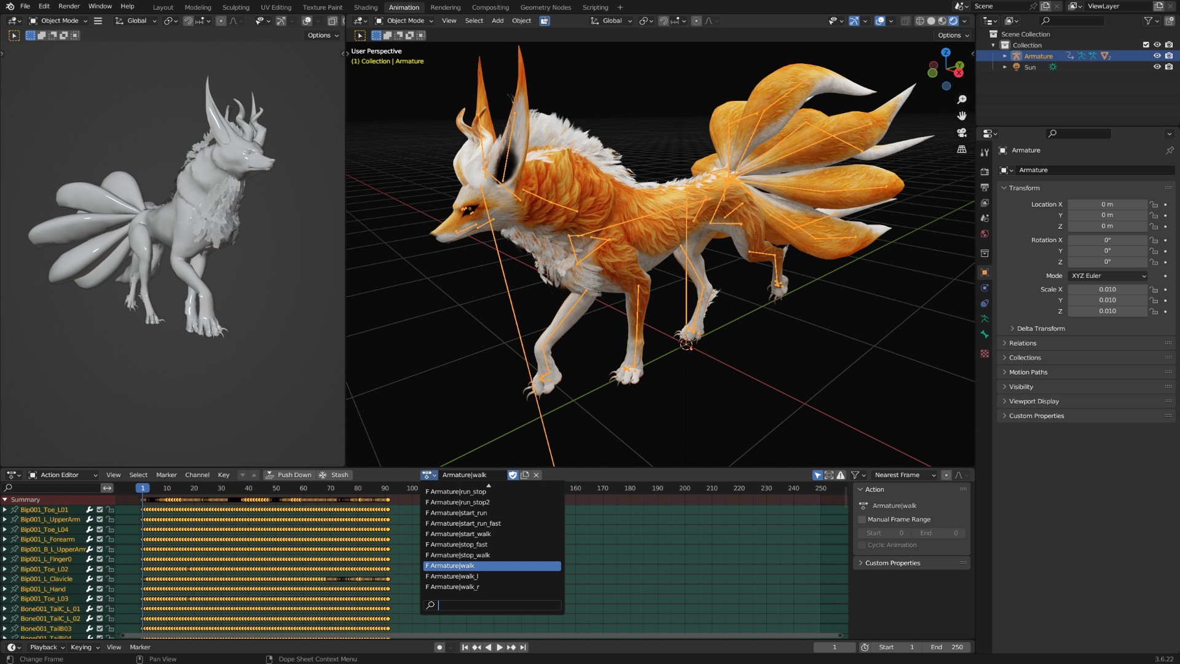Toggle fake user shield for action
The height and width of the screenshot is (664, 1180).
click(513, 475)
